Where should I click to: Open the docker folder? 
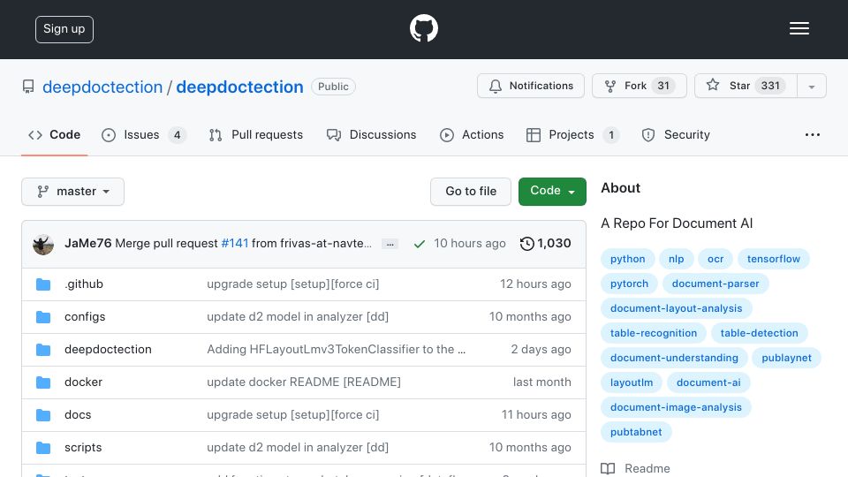(83, 382)
